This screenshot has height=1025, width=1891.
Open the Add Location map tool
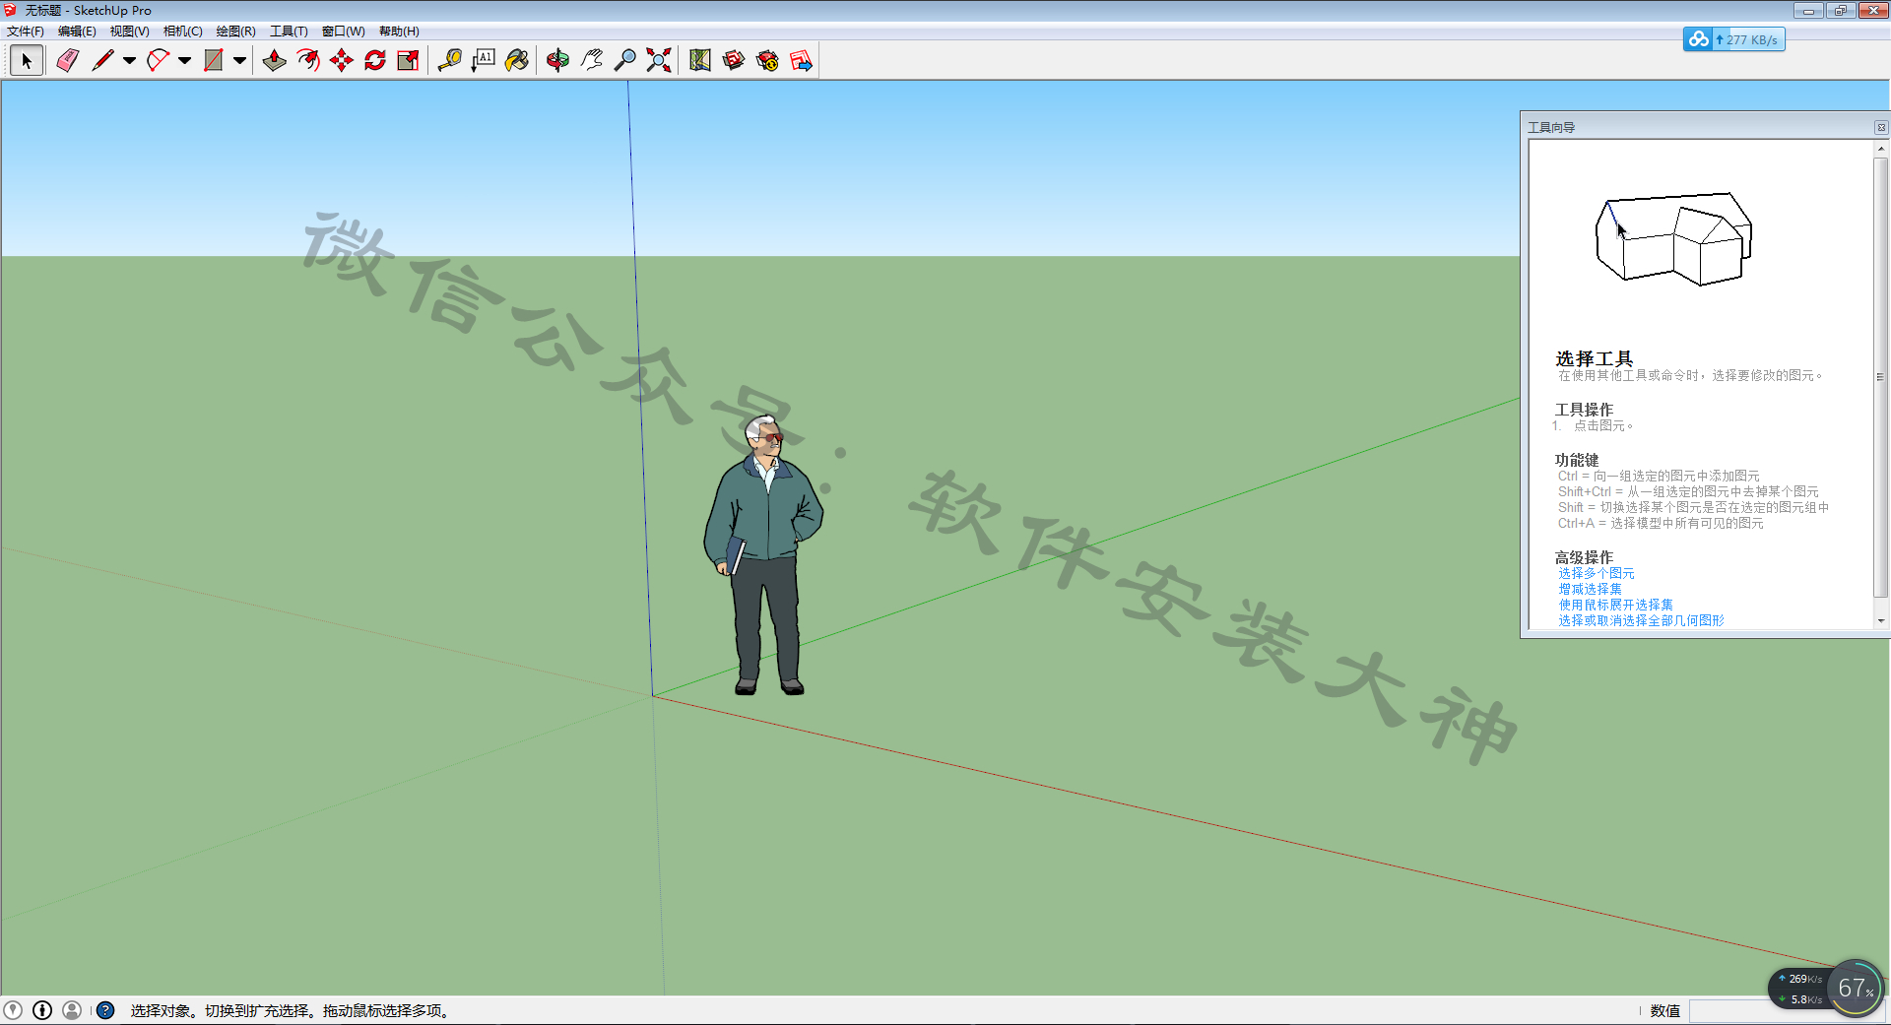tap(700, 61)
